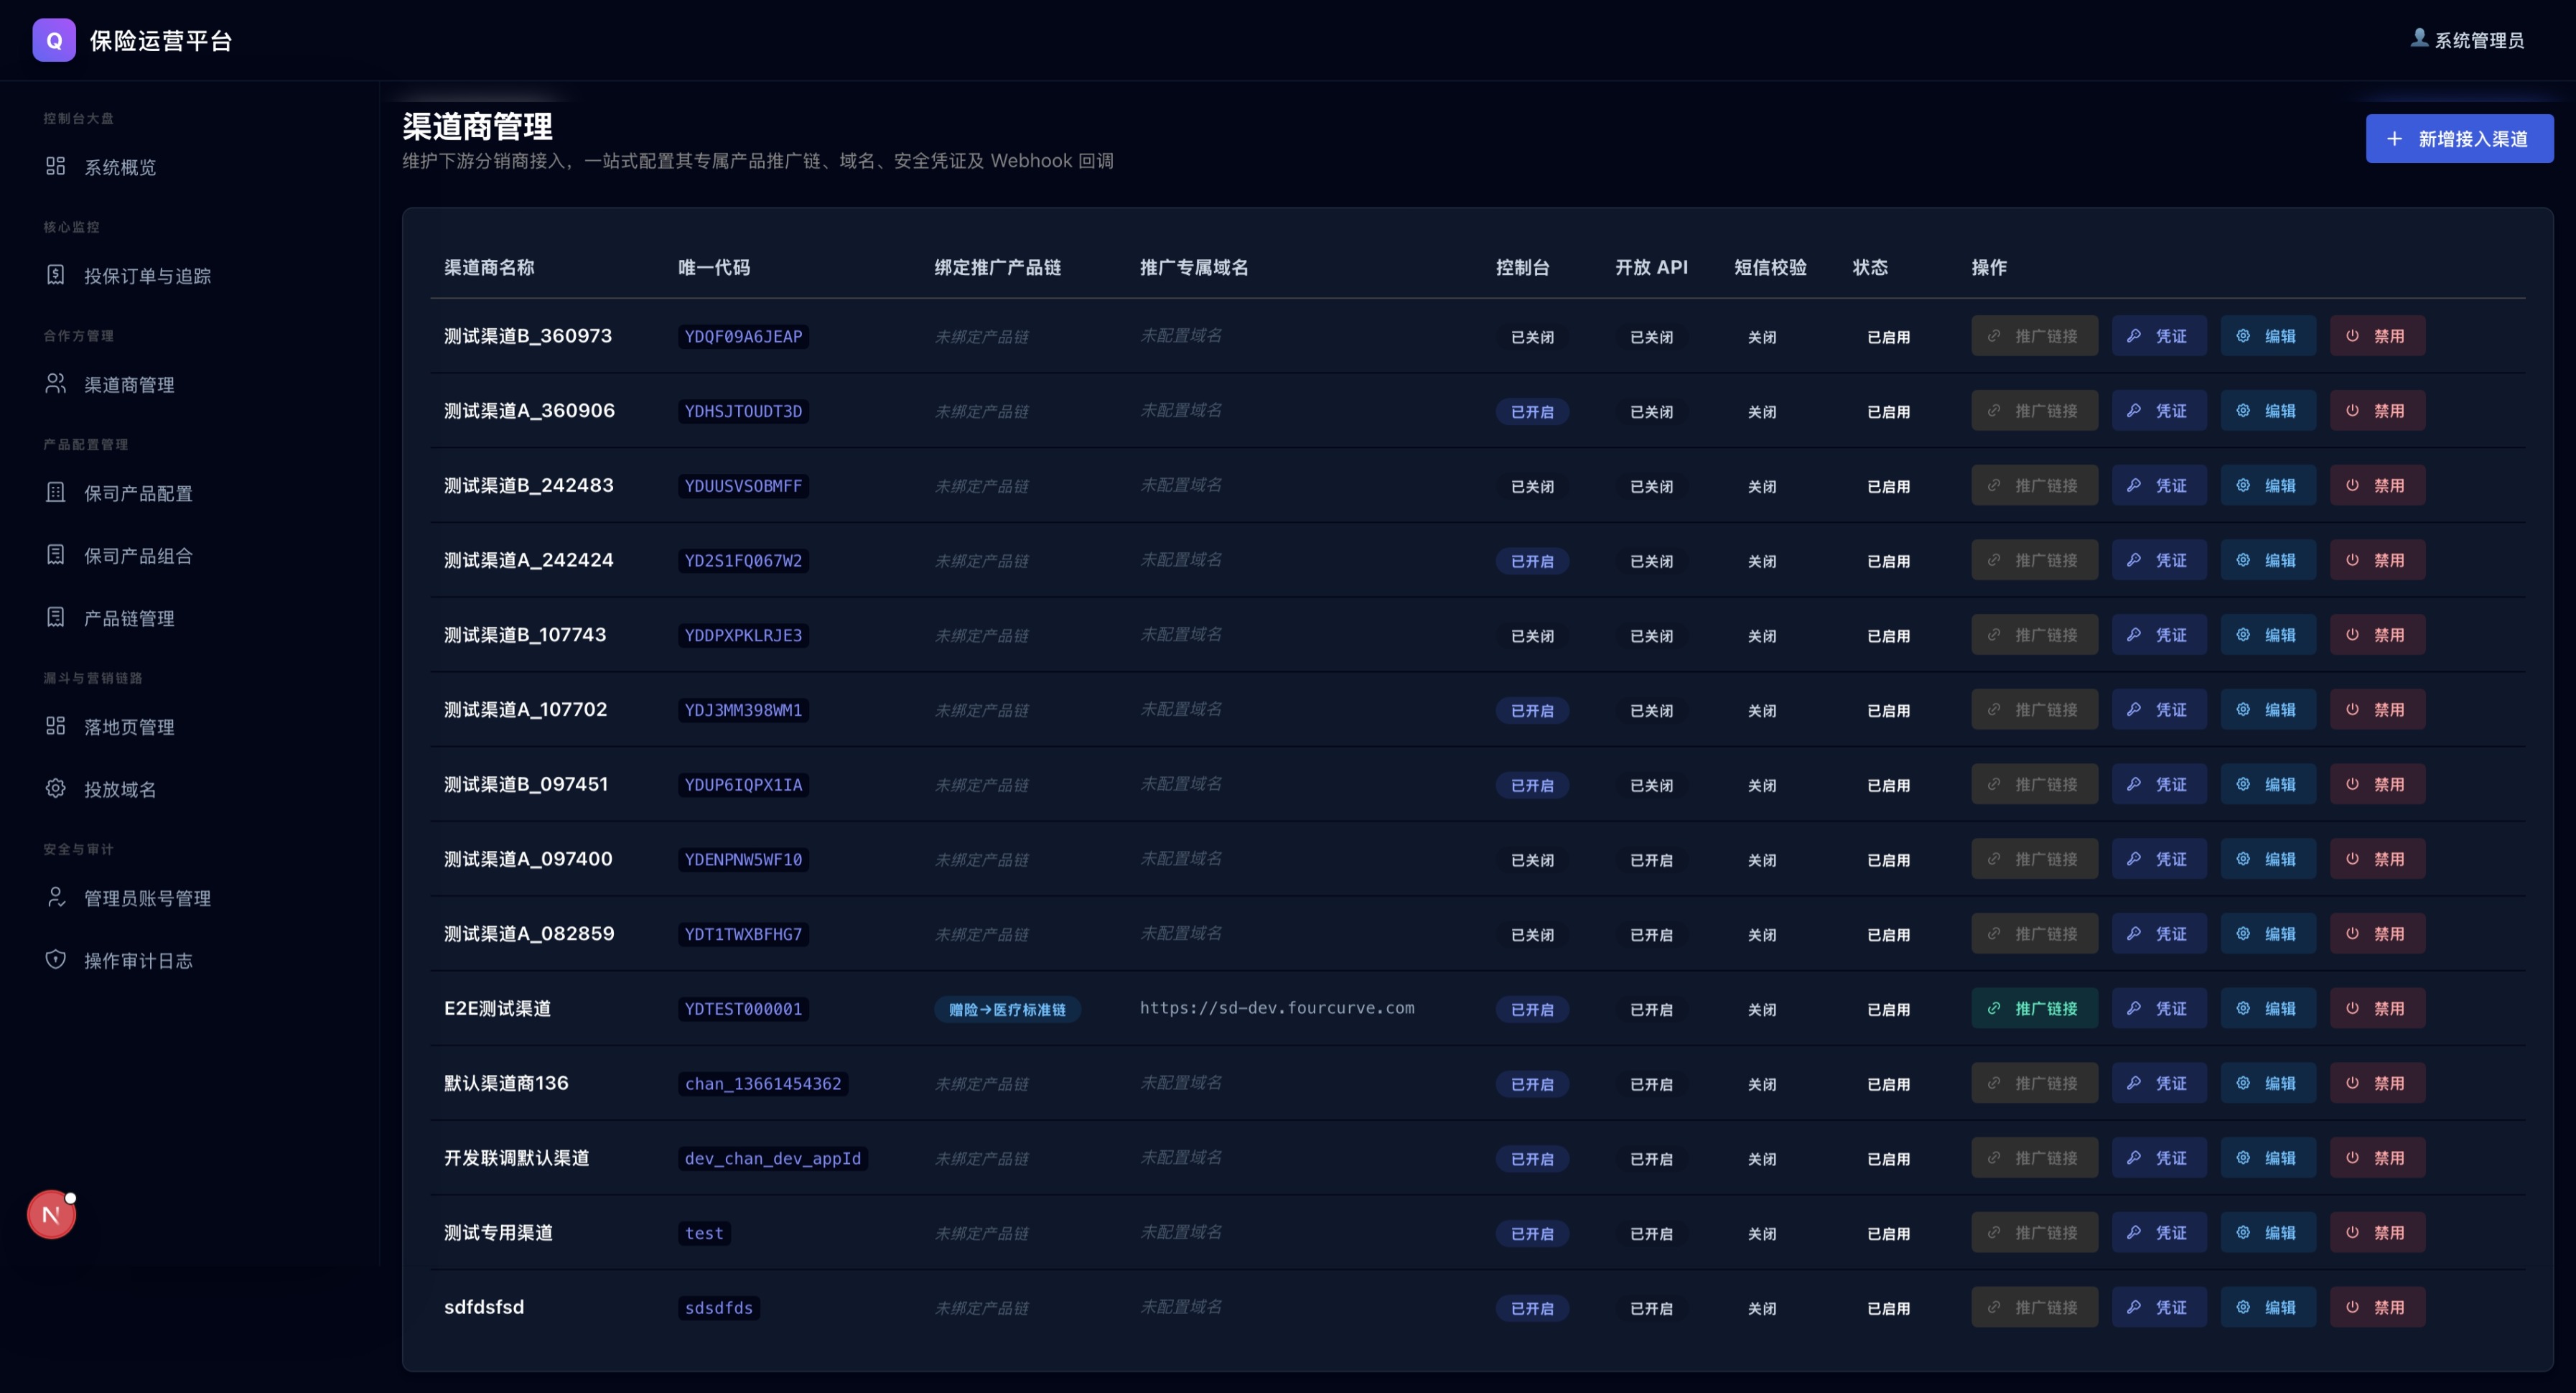
Task: Click the code YDT1TWXBFHG7
Action: [743, 934]
